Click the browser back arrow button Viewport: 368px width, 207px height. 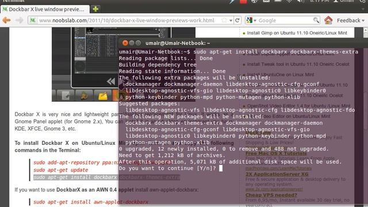click(6, 21)
